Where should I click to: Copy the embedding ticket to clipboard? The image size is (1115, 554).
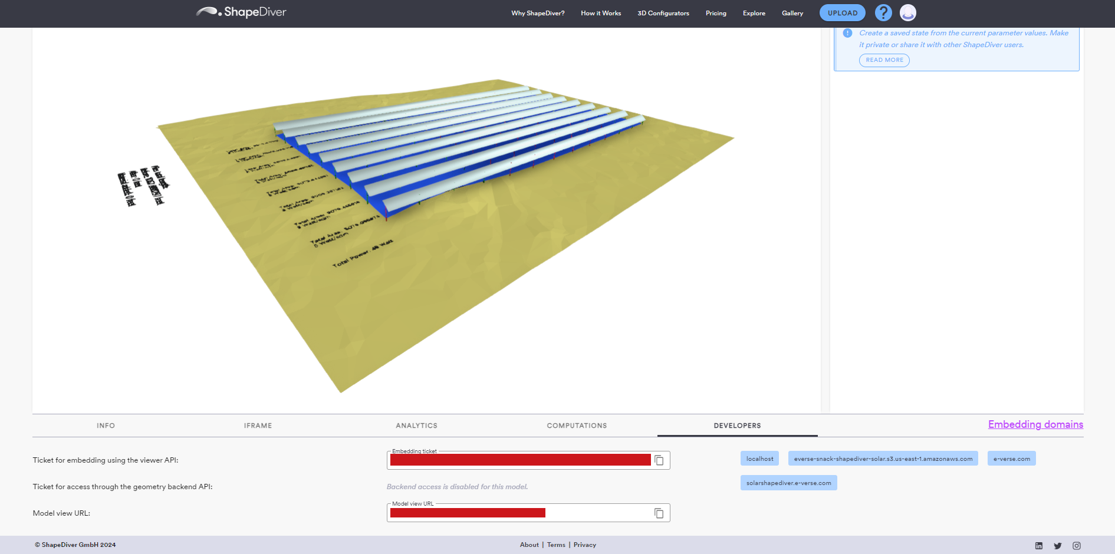click(x=659, y=460)
